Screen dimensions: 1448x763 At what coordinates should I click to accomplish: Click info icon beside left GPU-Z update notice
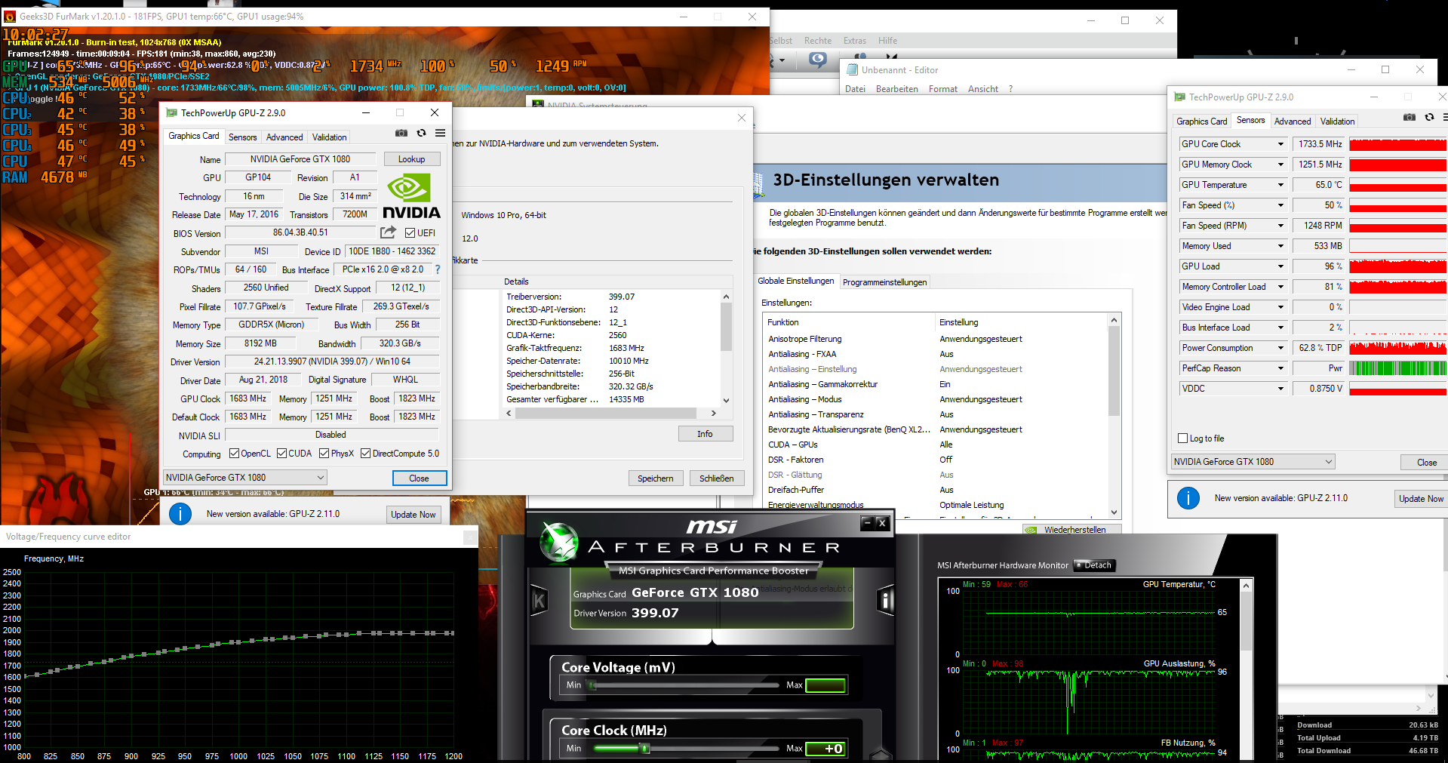180,514
